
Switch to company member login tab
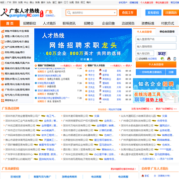[167, 32]
